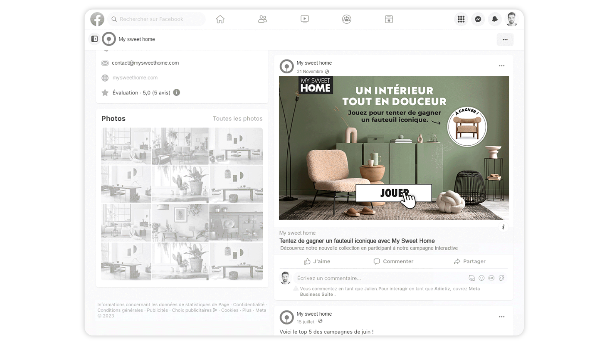The image size is (604, 345).
Task: Open link title Tentez de gagner un fauteuil iconique
Action: pos(357,241)
